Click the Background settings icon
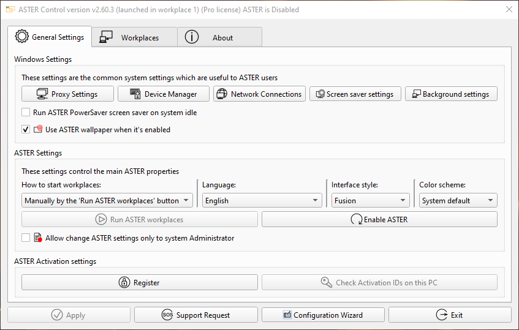 (417, 94)
